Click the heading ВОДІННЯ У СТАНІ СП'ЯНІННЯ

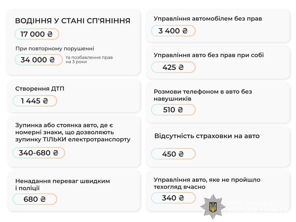(x=73, y=21)
